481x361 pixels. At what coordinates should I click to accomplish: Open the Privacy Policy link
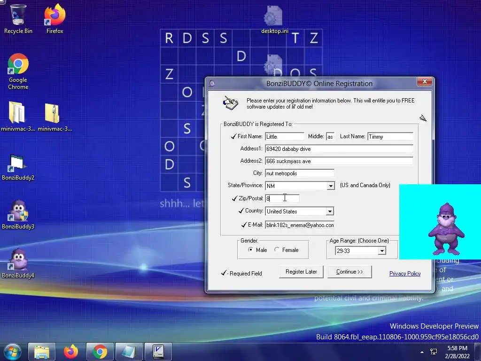click(x=405, y=274)
